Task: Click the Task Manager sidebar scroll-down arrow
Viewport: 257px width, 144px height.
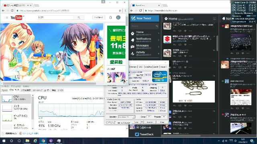Action: click(33, 128)
